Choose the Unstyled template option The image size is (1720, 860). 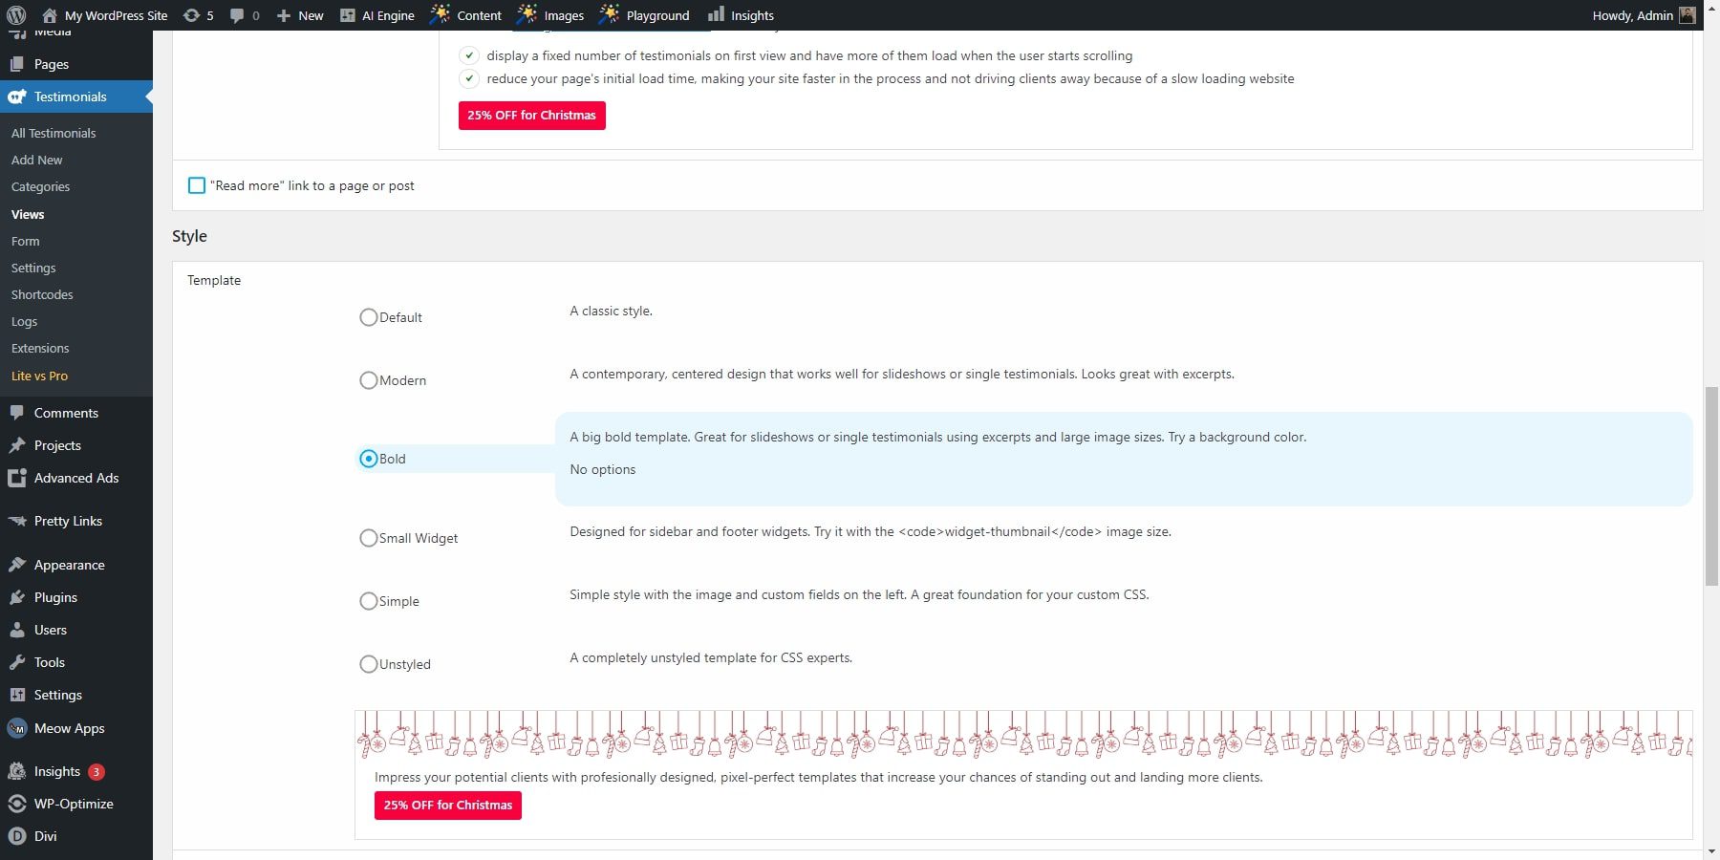[x=369, y=663]
